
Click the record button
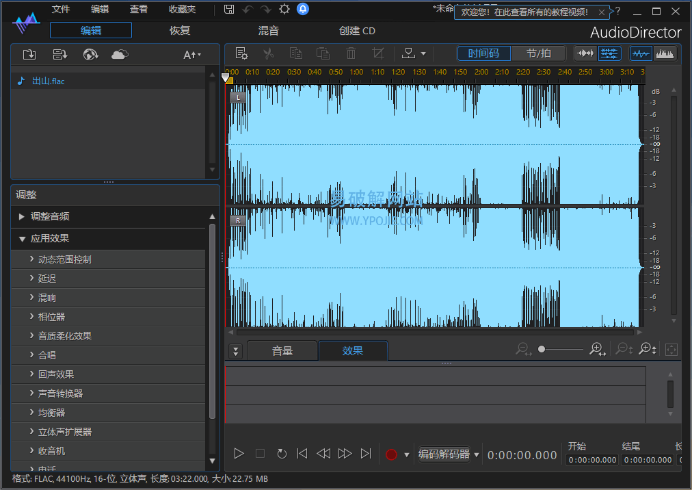coord(391,454)
